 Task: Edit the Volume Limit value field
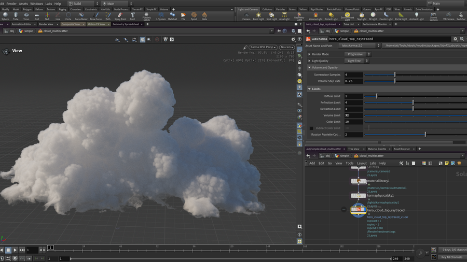[x=353, y=115]
